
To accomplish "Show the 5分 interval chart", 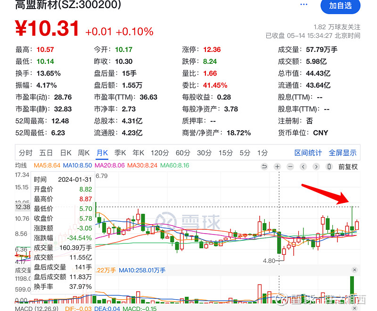I will pos(245,152).
